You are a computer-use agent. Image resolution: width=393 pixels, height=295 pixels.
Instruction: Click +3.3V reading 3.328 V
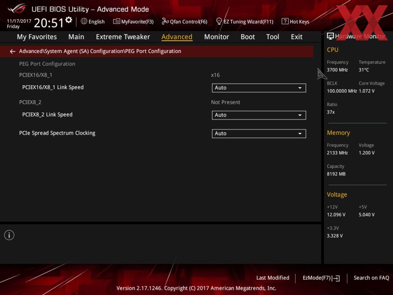(335, 236)
